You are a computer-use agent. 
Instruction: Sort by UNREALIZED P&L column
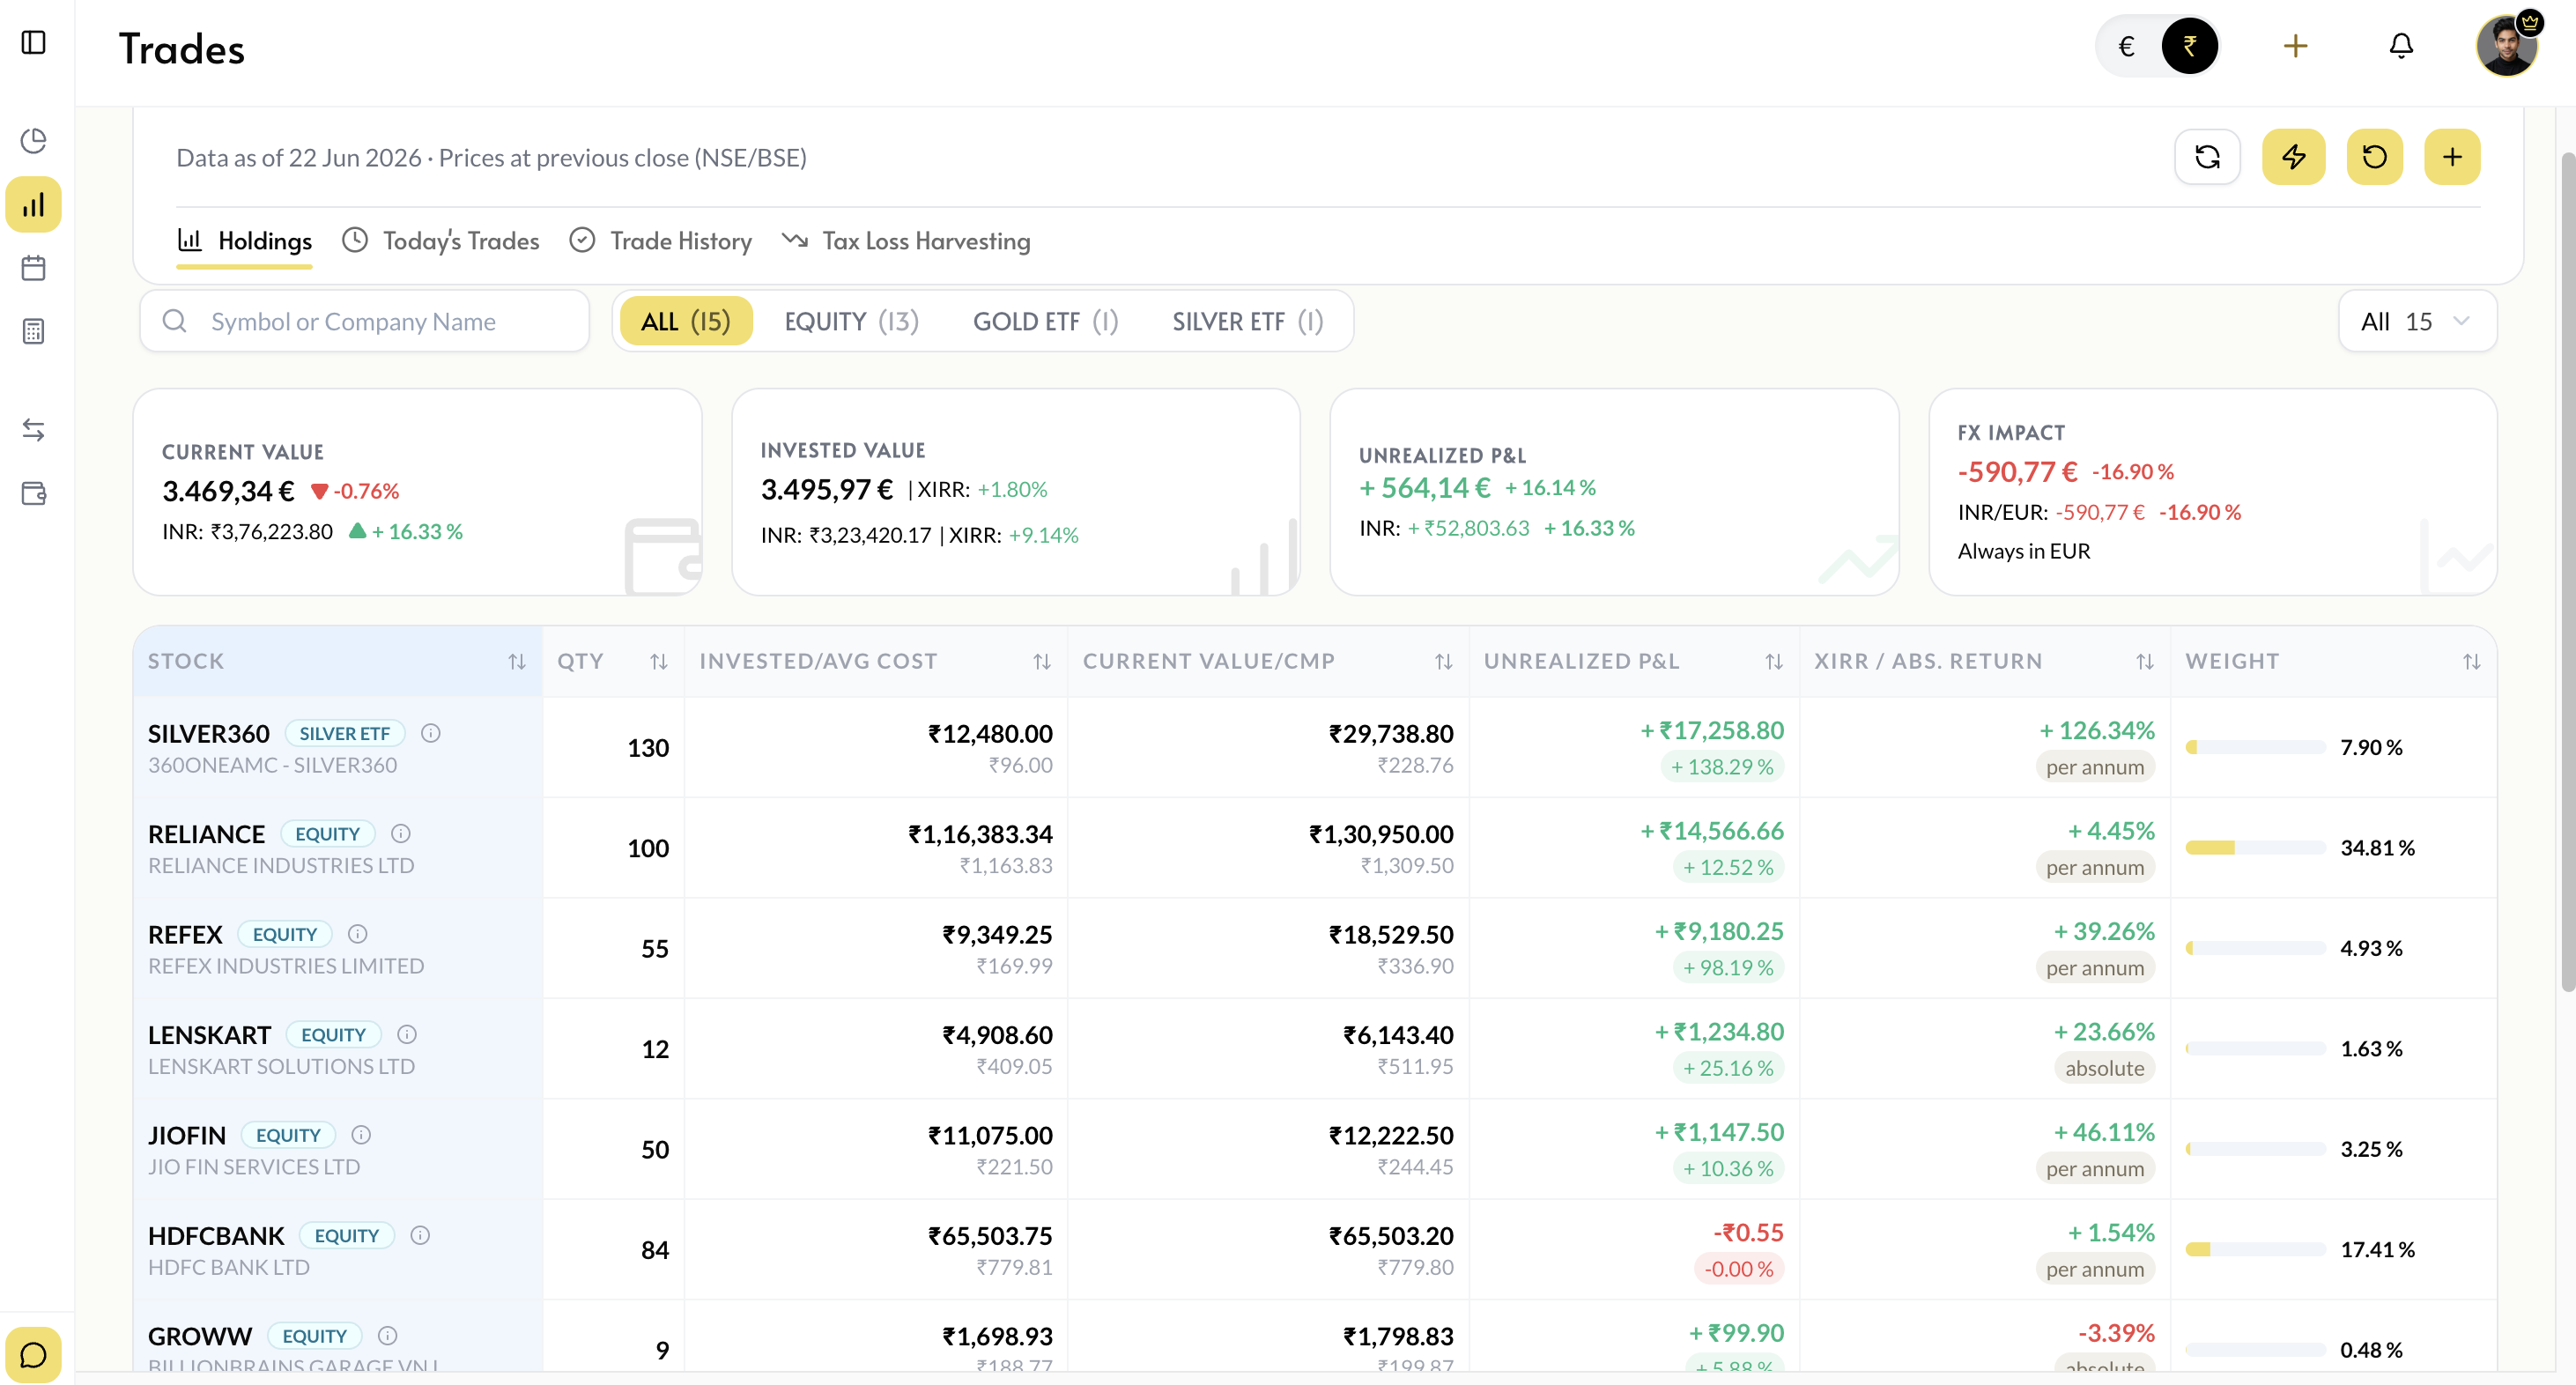click(x=1774, y=662)
